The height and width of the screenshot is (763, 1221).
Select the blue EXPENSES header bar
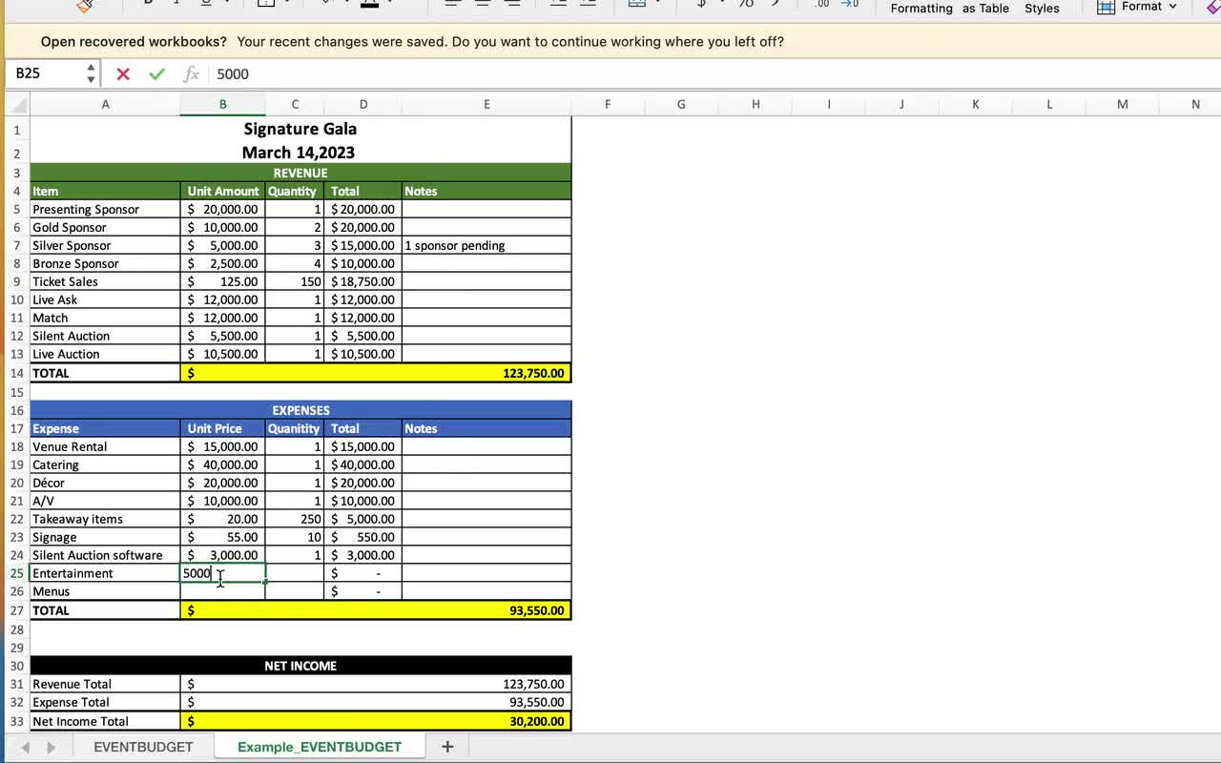pyautogui.click(x=300, y=410)
